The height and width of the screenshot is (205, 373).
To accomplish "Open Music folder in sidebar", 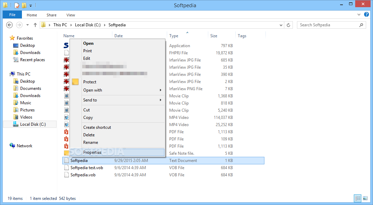I will pyautogui.click(x=25, y=103).
